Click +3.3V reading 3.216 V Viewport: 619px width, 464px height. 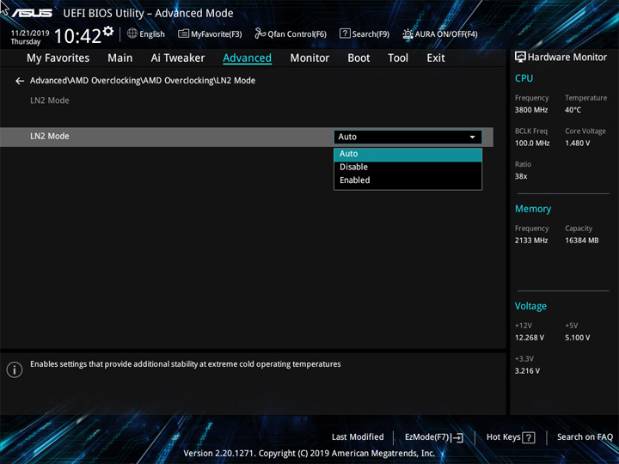pyautogui.click(x=527, y=371)
